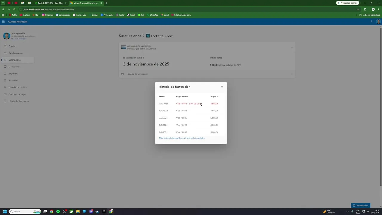Click the Historial de facturación clock icon
Screen dimensions: 382x215
click(x=122, y=74)
